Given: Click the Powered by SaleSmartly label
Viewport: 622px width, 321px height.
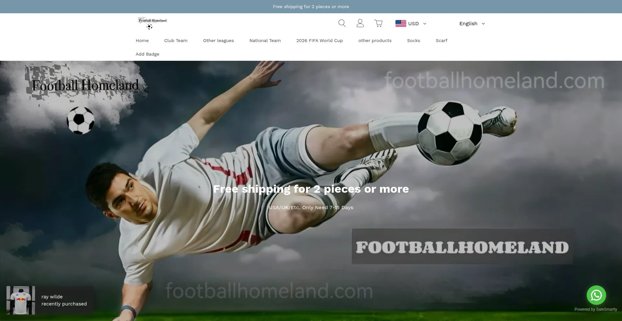Looking at the screenshot, I should 596,309.
